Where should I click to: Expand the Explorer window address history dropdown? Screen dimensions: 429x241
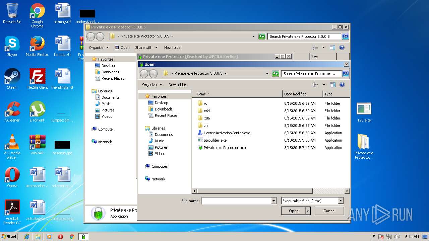(x=253, y=36)
